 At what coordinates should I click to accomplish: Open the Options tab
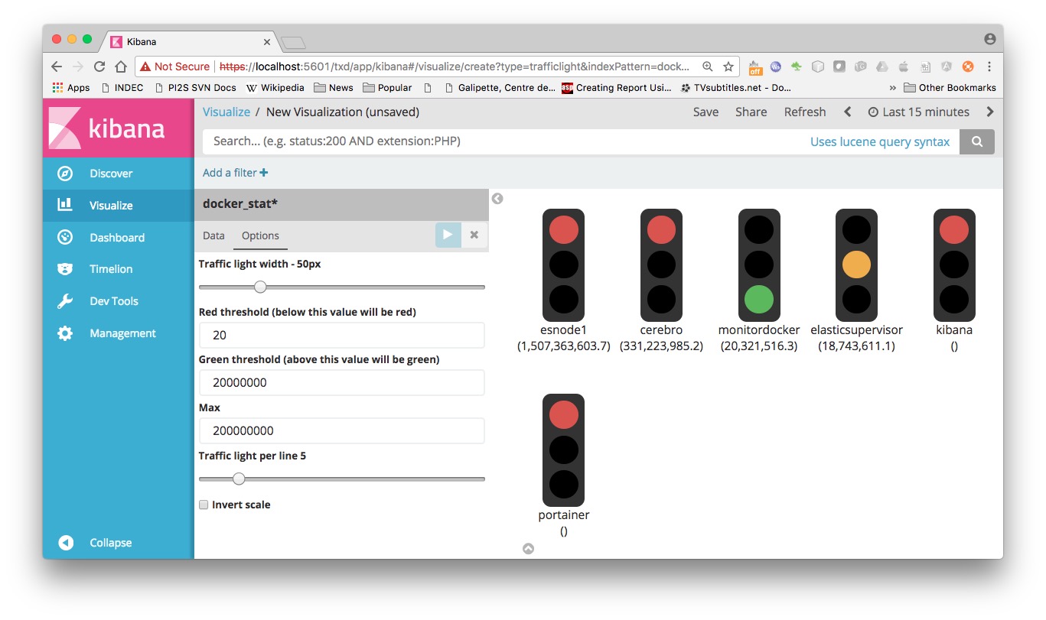point(260,235)
